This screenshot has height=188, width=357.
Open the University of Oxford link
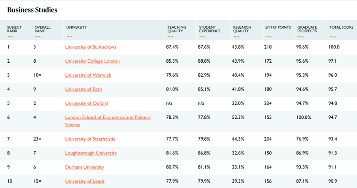coord(86,103)
